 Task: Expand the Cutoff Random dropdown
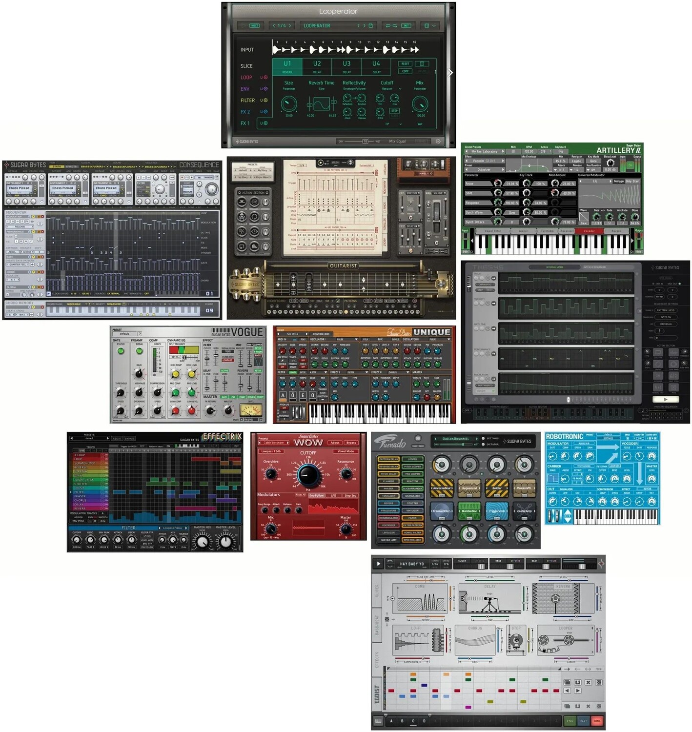coord(400,89)
